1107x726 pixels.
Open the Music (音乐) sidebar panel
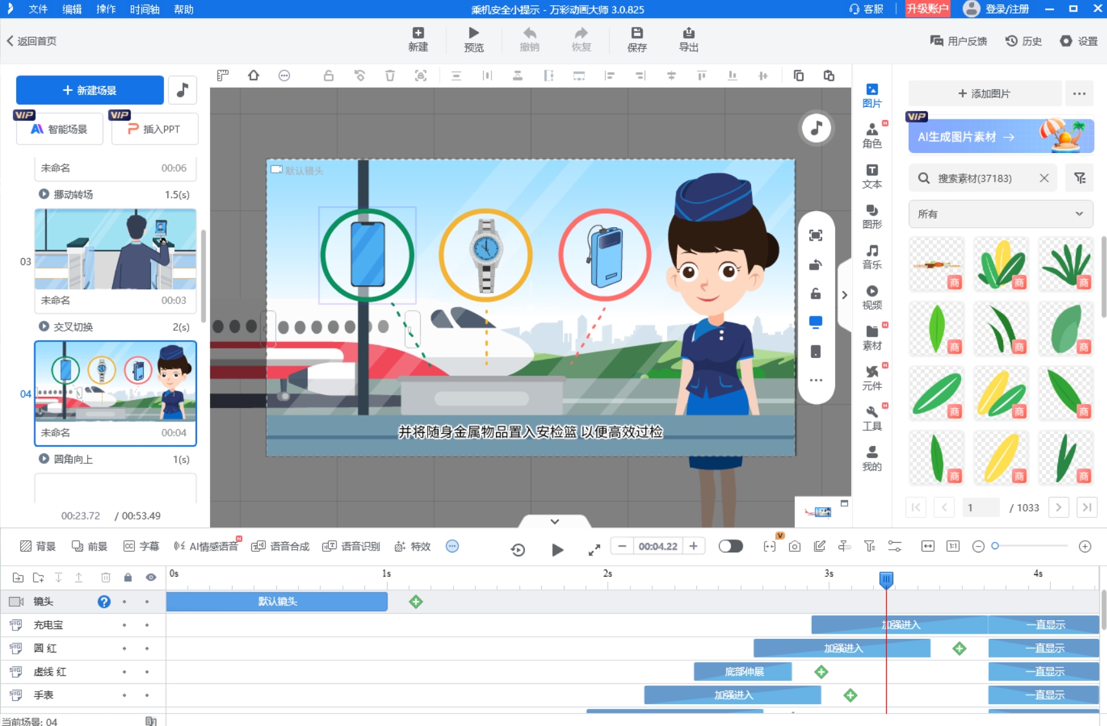click(872, 257)
